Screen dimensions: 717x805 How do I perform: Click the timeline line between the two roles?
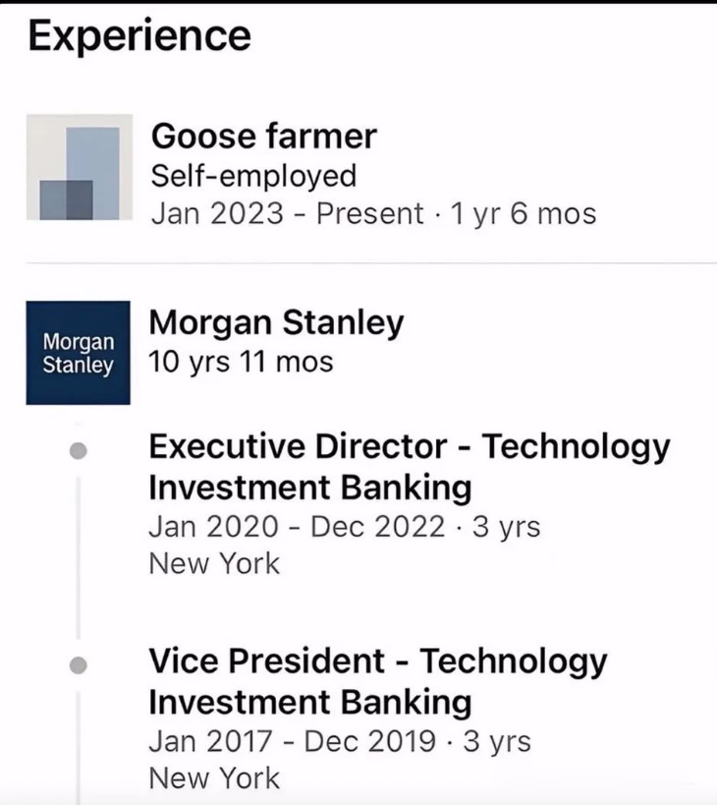(78, 558)
